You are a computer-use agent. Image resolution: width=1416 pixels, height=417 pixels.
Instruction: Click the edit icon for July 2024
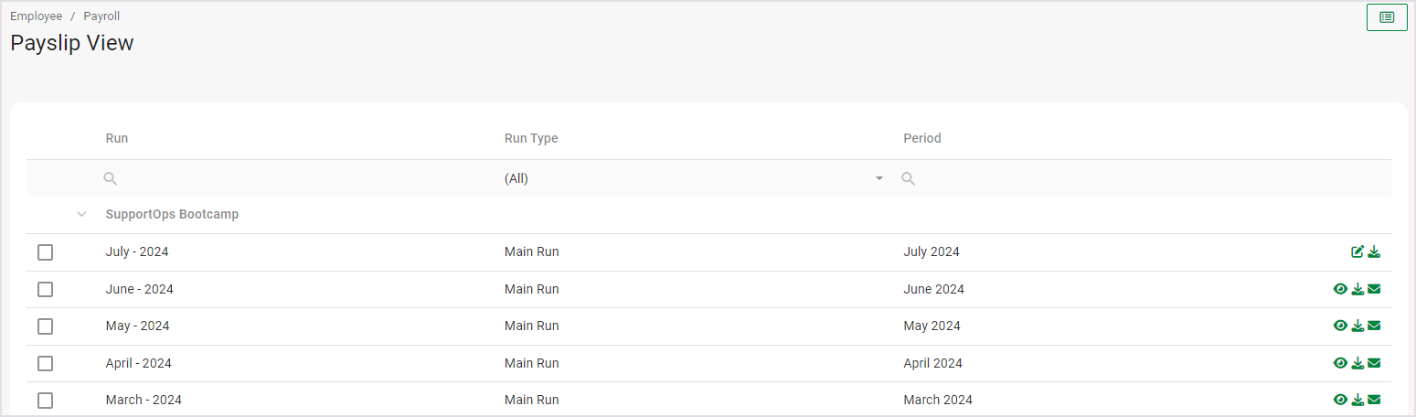click(1357, 252)
